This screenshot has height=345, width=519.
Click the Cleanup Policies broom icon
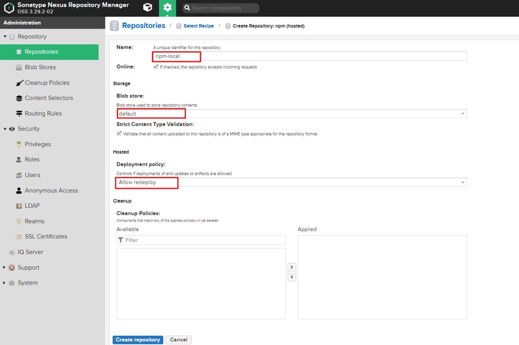[x=20, y=82]
